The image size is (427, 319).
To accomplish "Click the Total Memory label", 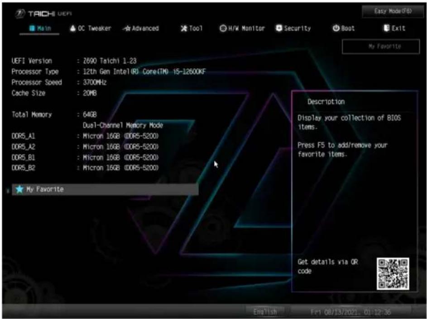I will coord(32,115).
